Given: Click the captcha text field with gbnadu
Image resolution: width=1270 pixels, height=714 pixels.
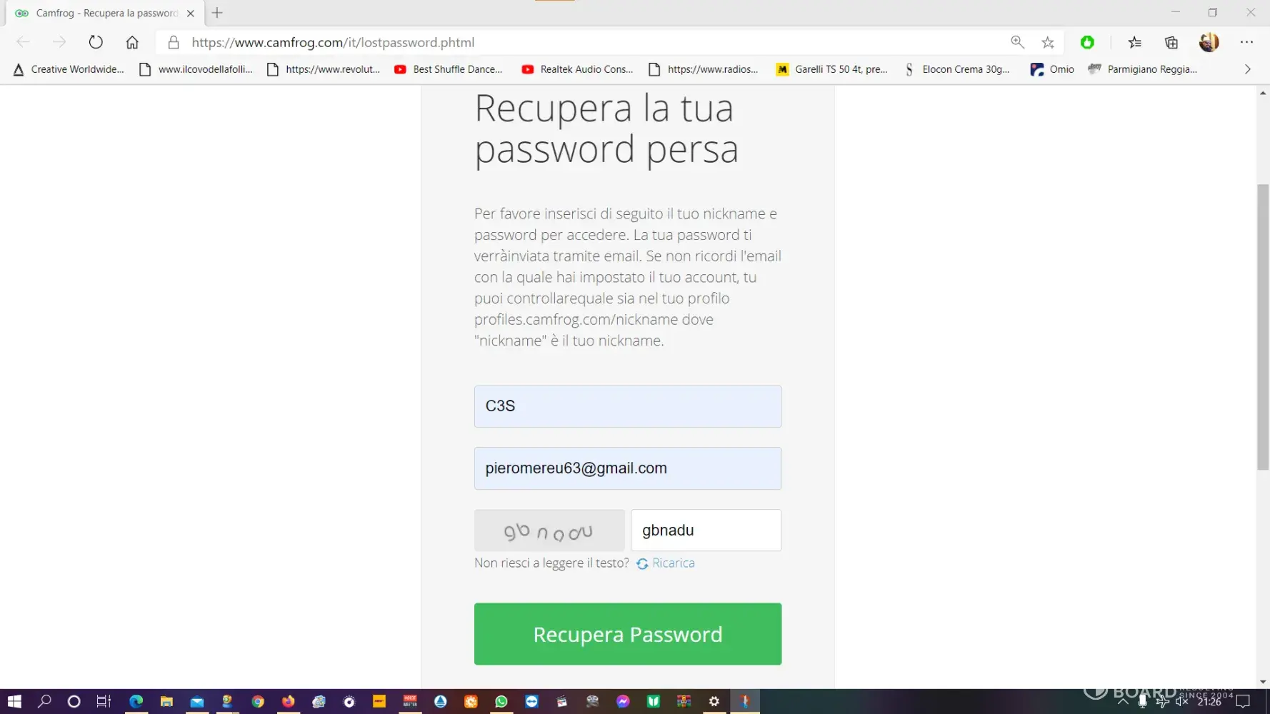Looking at the screenshot, I should click(x=706, y=531).
